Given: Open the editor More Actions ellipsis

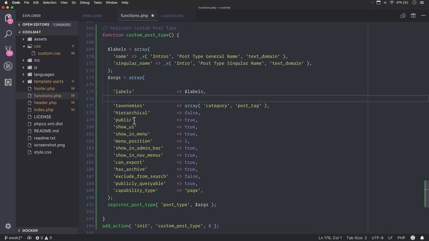Looking at the screenshot, I should point(423,16).
